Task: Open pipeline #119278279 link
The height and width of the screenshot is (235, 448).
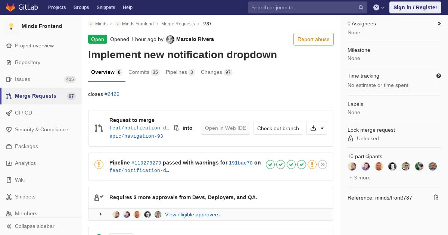Action: pyautogui.click(x=146, y=163)
